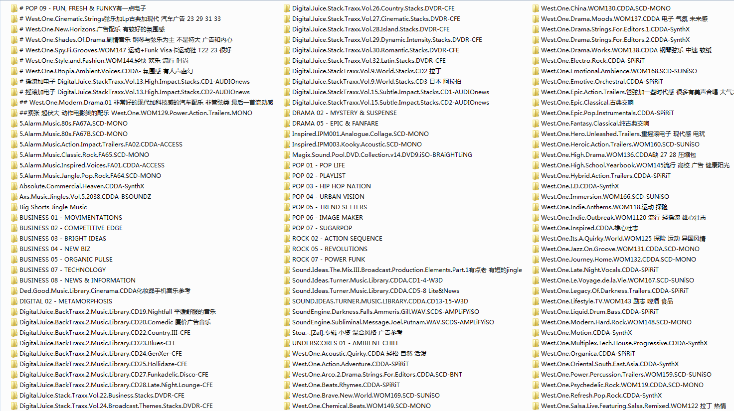Image resolution: width=734 pixels, height=411 pixels.
Task: Select 'BUSINESS 03 - BRIGHT IDEAS' folder name
Action: coord(63,239)
